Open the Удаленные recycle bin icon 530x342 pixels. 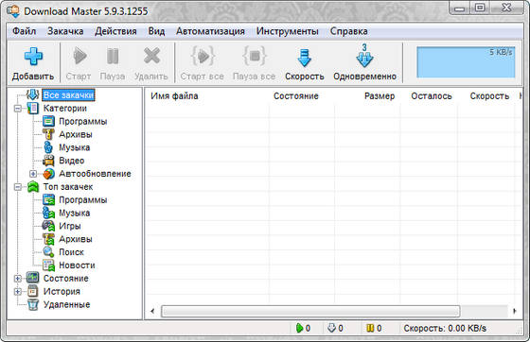pyautogui.click(x=33, y=304)
